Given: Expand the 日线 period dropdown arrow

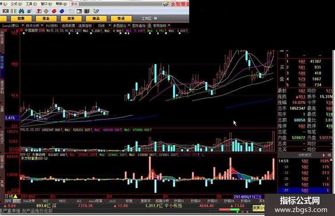Looking at the screenshot, I should pos(110,26).
